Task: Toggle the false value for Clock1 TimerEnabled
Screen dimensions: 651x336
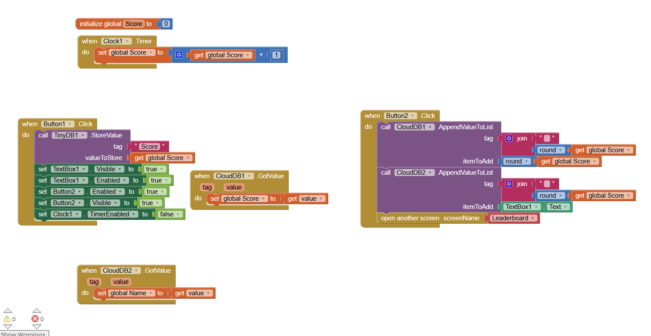Action: [x=169, y=214]
